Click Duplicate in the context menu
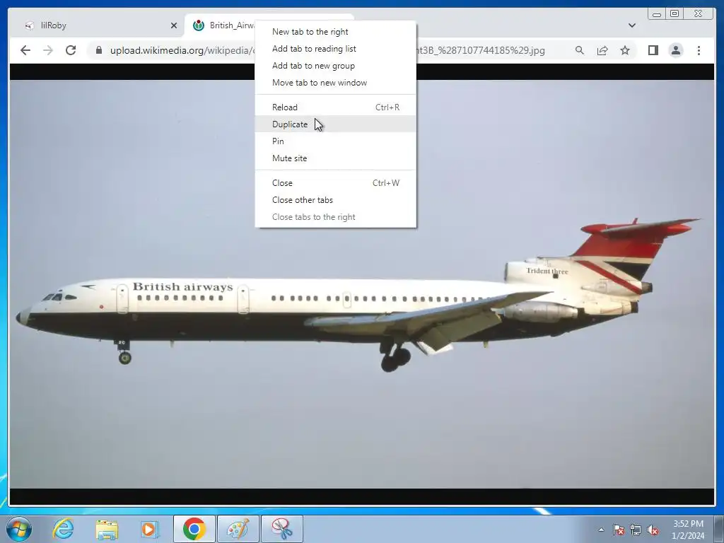The image size is (724, 543). click(x=336, y=124)
